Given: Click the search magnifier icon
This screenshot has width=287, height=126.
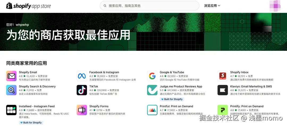Looking at the screenshot, I should coord(105,6).
